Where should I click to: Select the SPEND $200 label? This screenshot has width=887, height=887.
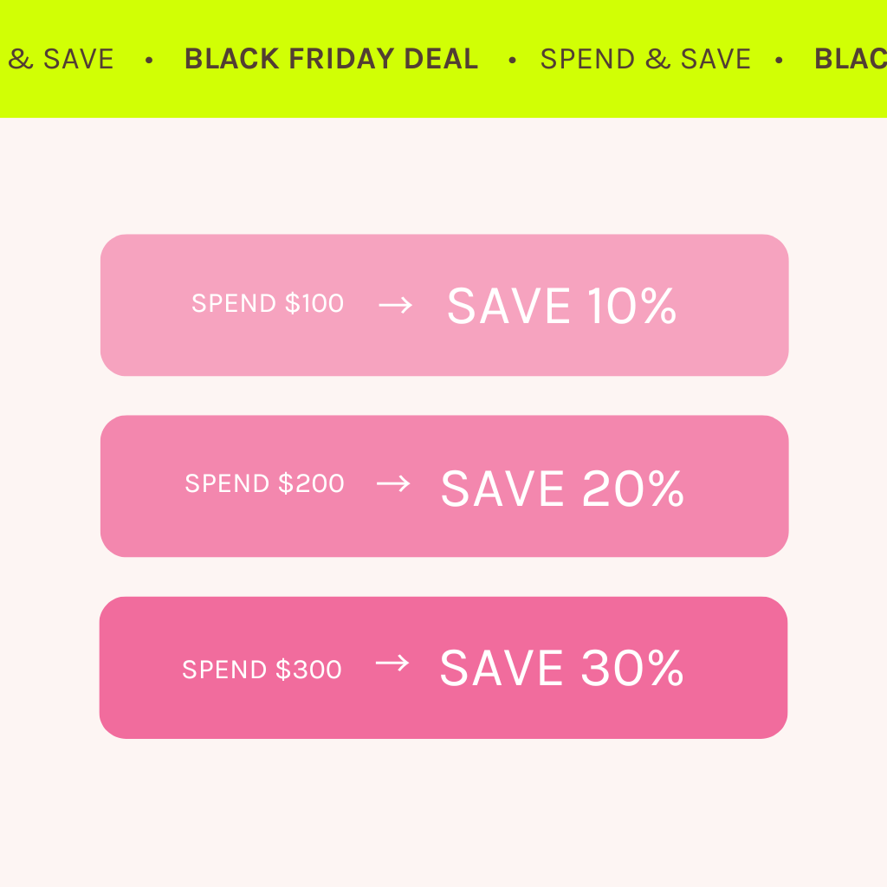tap(264, 483)
